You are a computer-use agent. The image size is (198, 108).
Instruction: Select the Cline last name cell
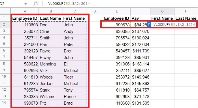coord(51,31)
